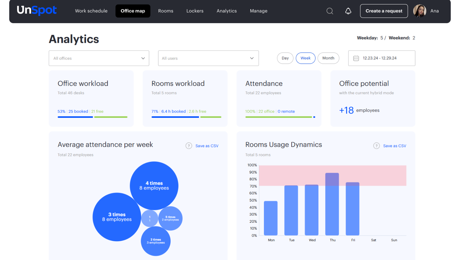This screenshot has height=260, width=462.
Task: Go to the Work schedule tab
Action: [x=91, y=11]
